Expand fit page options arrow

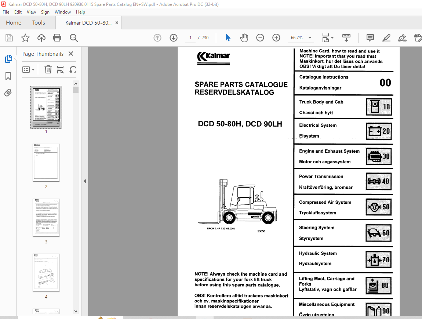(332, 38)
